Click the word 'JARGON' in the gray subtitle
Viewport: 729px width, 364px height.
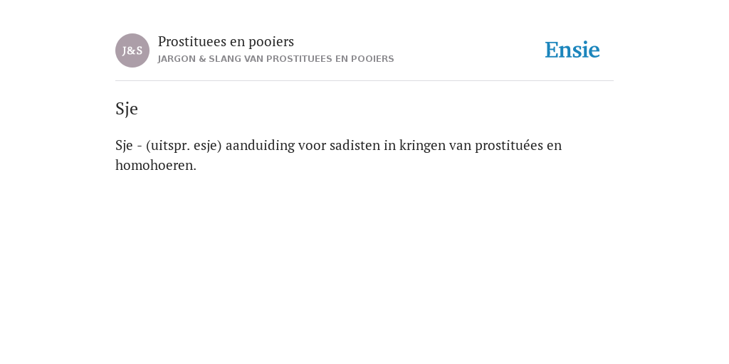177,59
